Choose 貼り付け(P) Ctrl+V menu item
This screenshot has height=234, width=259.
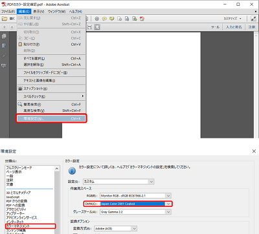pyautogui.click(x=51, y=45)
